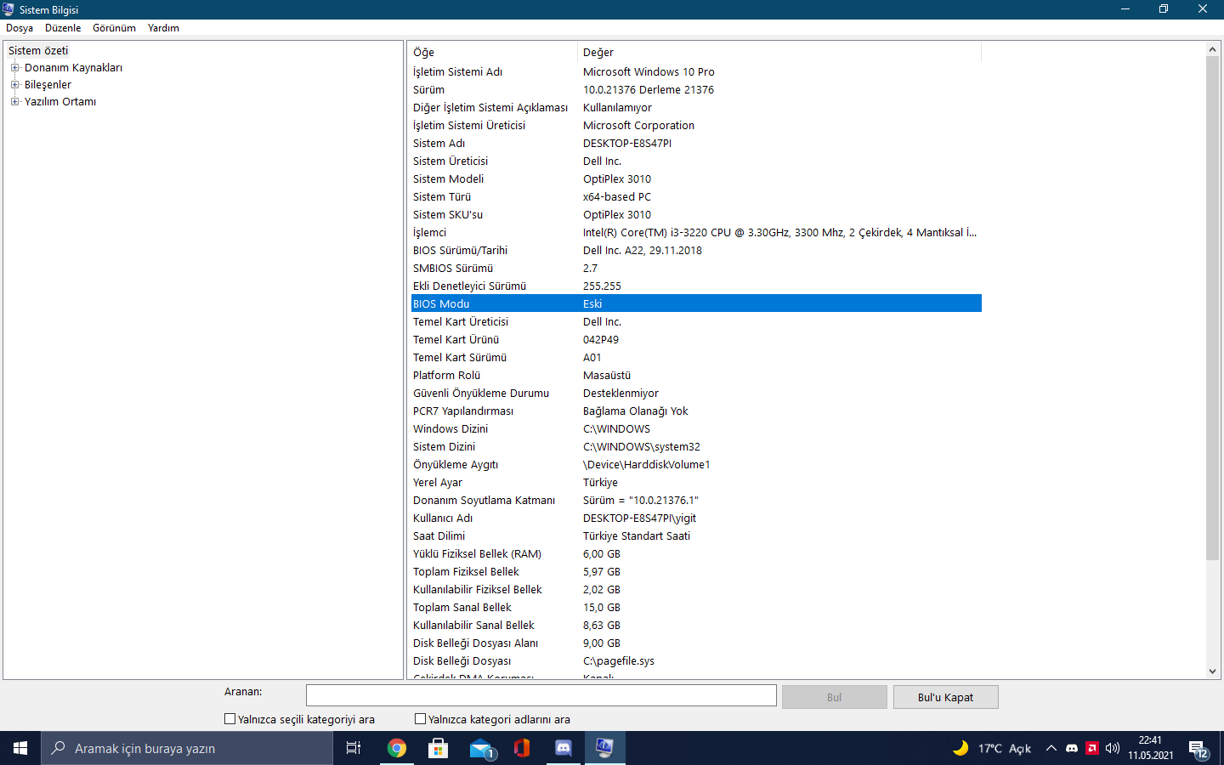Restore down the Sistem Bilgisi window

(x=1164, y=9)
